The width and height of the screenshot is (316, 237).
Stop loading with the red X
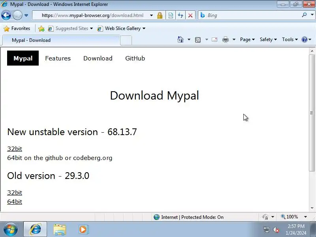point(190,15)
